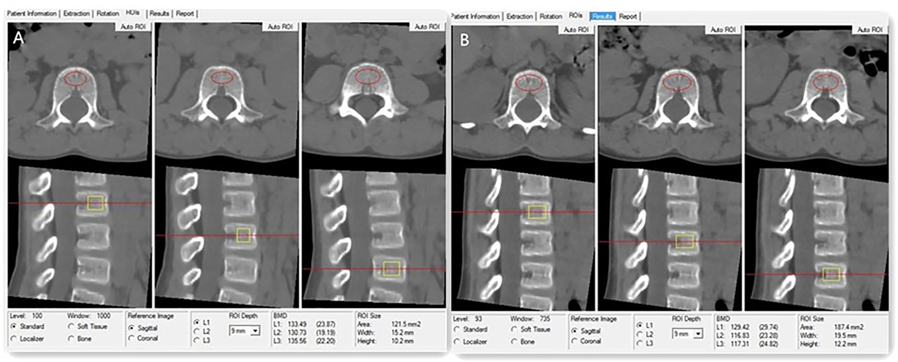Click the red elliptical ROI in panel A's first axial image
This screenshot has height=362, width=898.
pyautogui.click(x=75, y=79)
